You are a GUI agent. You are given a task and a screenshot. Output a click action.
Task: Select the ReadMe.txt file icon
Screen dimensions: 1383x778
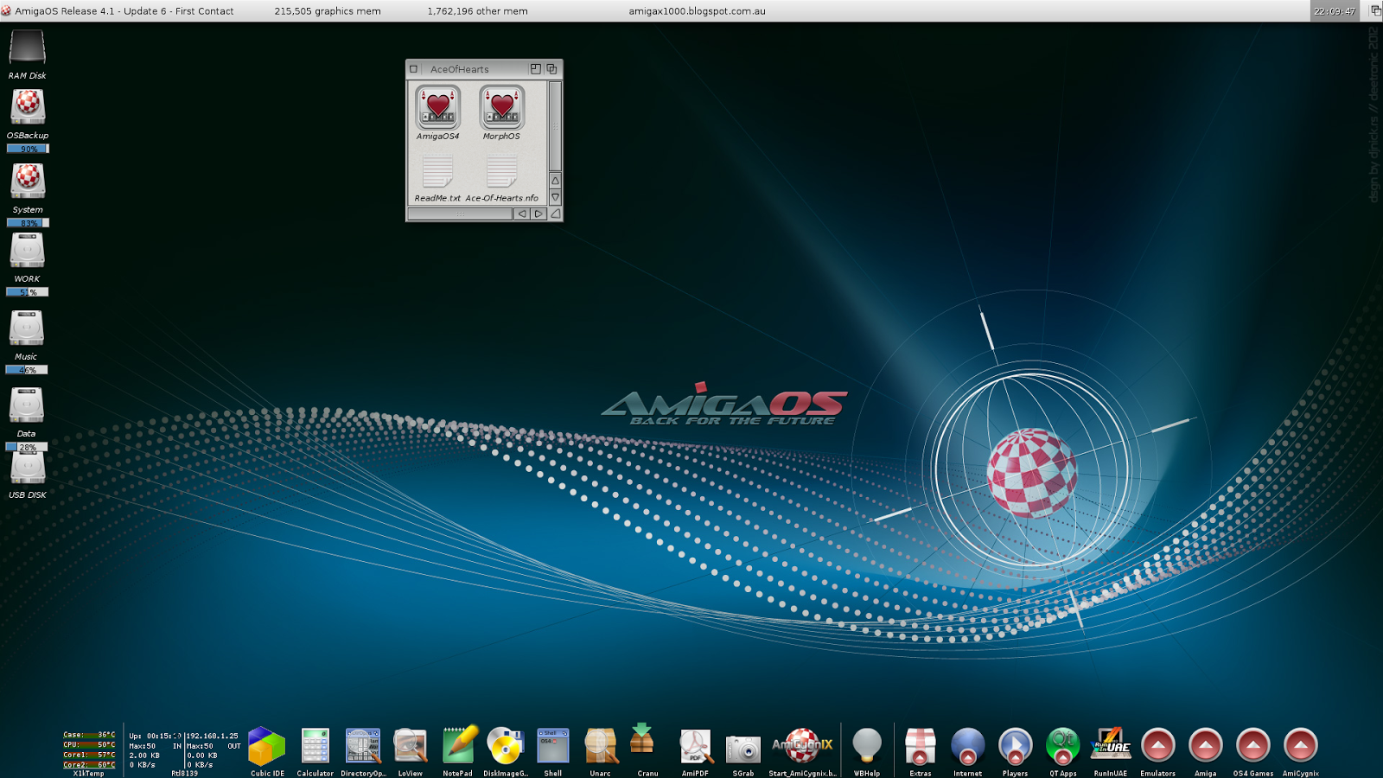[437, 171]
